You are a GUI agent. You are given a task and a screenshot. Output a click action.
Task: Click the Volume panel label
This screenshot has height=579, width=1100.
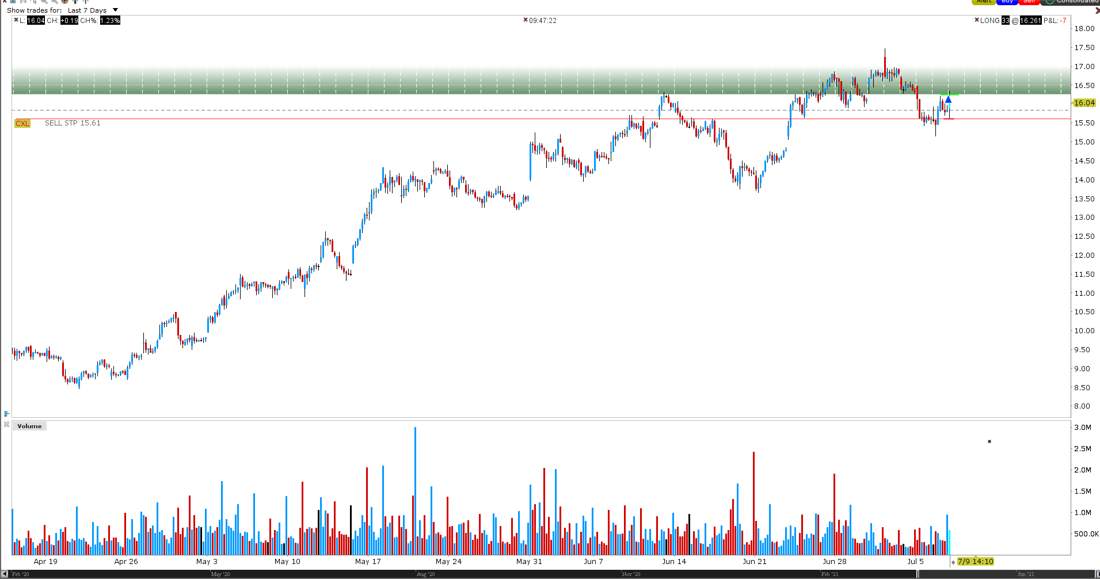(x=29, y=426)
